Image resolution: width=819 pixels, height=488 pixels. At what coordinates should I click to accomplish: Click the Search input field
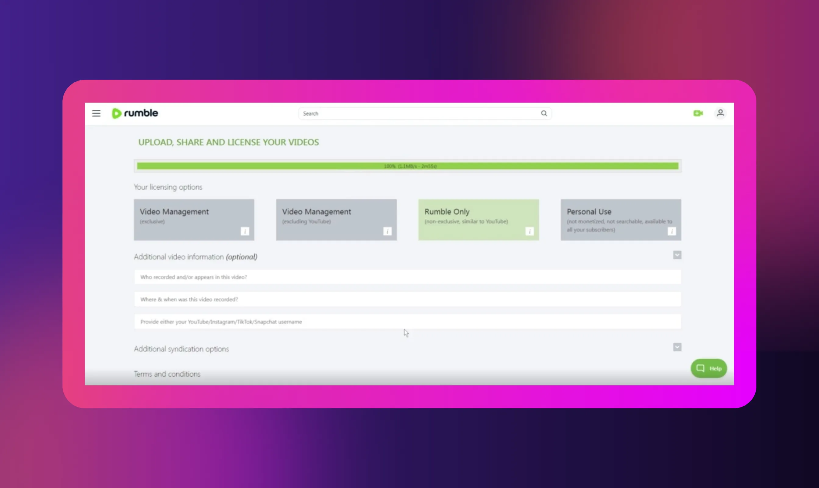click(417, 113)
